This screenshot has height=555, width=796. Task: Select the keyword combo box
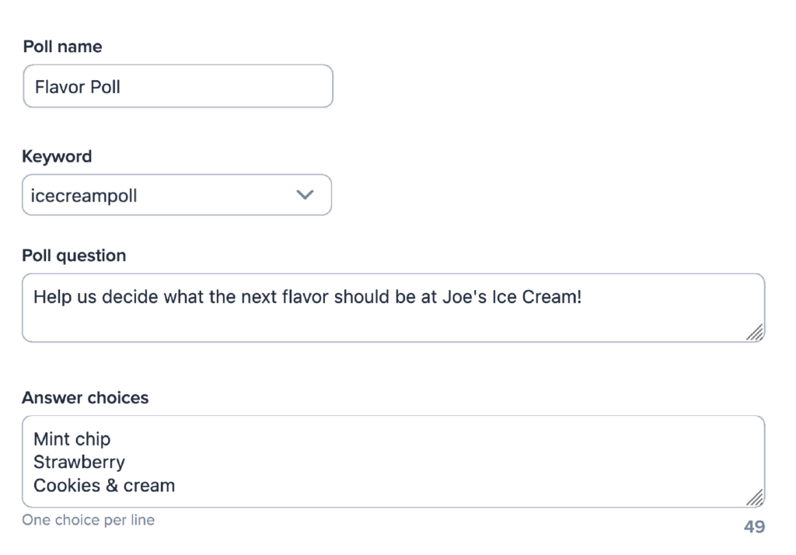[x=176, y=195]
